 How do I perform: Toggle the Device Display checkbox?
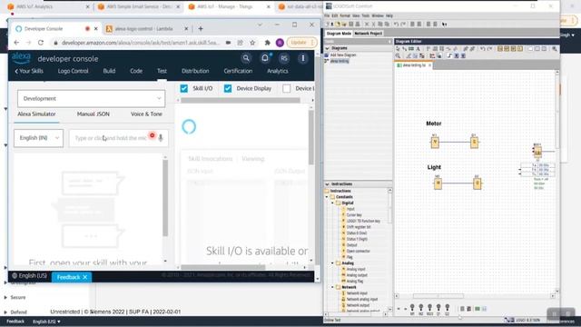228,88
